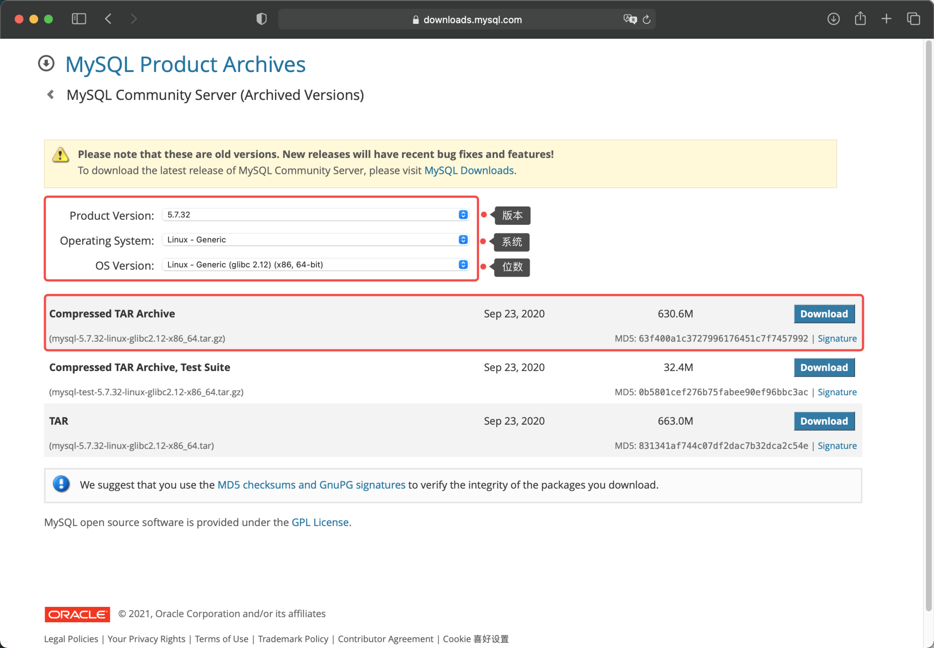Open the Safari downloads icon

click(834, 19)
